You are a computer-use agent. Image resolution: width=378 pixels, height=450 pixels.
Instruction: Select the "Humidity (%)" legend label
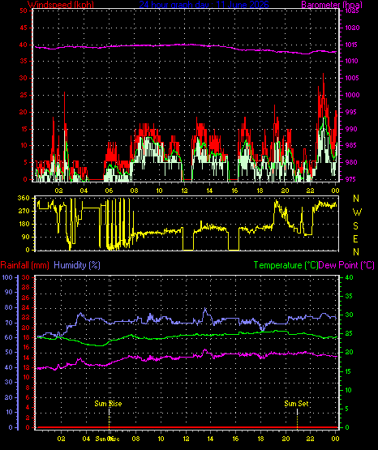click(77, 265)
